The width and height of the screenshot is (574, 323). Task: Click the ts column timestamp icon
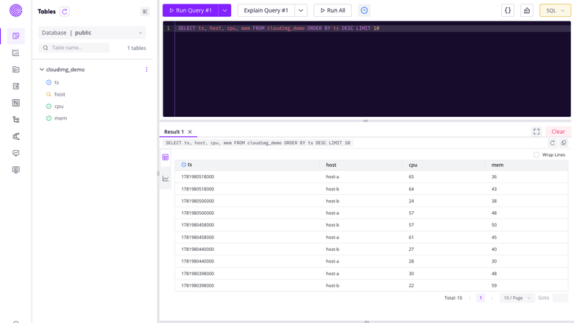[184, 165]
